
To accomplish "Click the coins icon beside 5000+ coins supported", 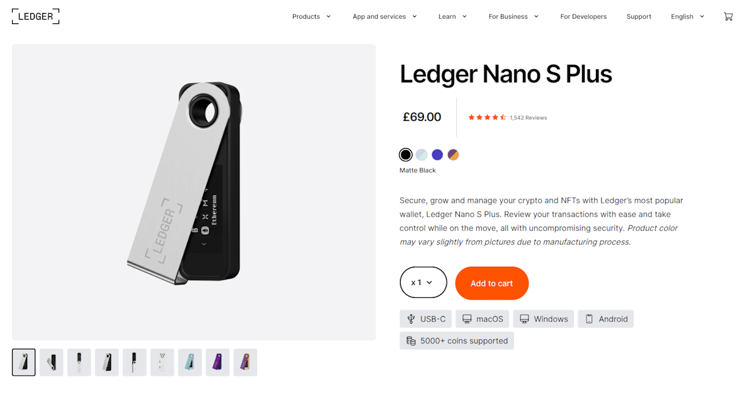I will click(411, 341).
